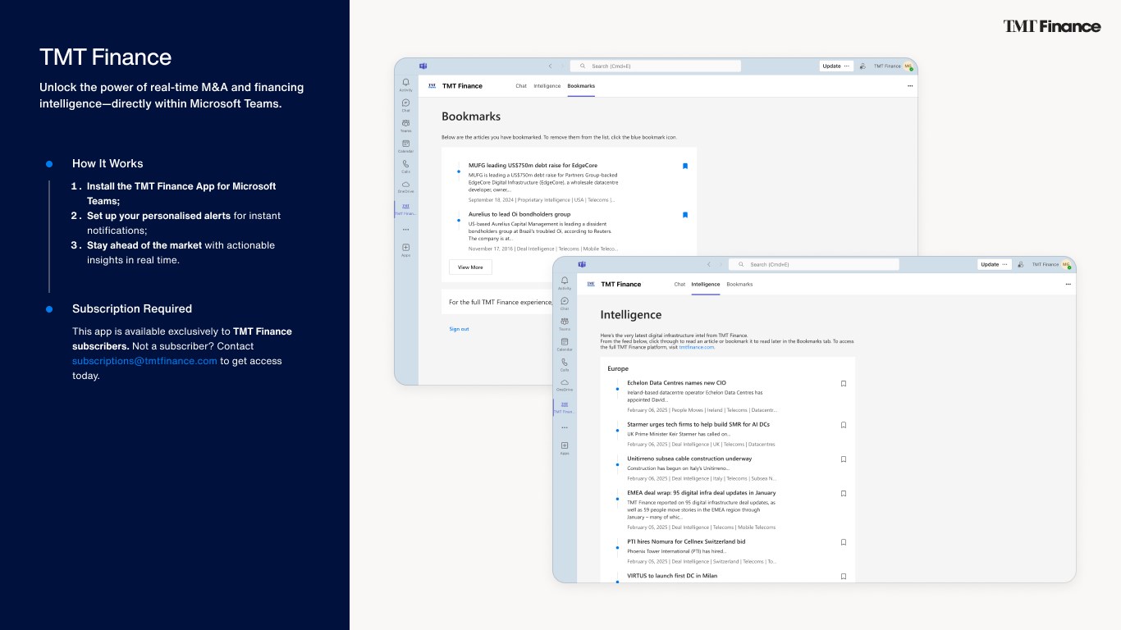Open OneDrive icon in Intelligence window sidebar
Image resolution: width=1121 pixels, height=630 pixels.
pyautogui.click(x=565, y=385)
